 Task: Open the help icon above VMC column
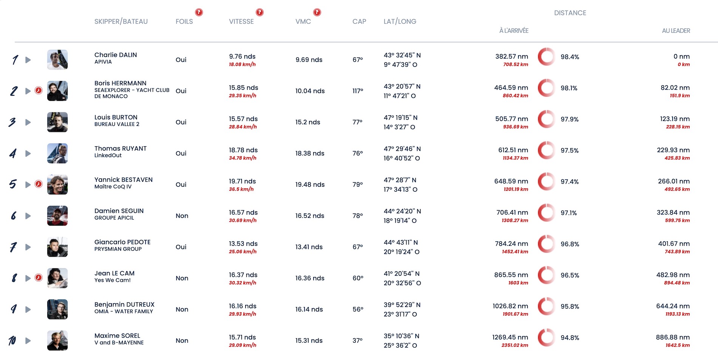317,12
